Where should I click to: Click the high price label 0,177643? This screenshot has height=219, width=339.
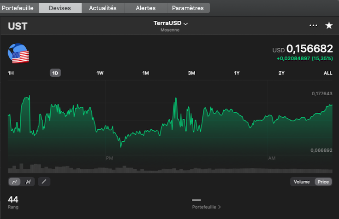tap(322, 93)
